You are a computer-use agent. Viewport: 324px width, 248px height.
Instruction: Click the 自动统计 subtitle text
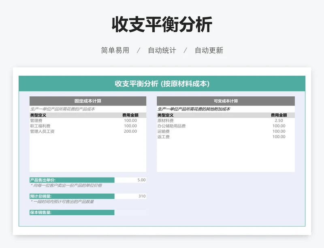[162, 51]
